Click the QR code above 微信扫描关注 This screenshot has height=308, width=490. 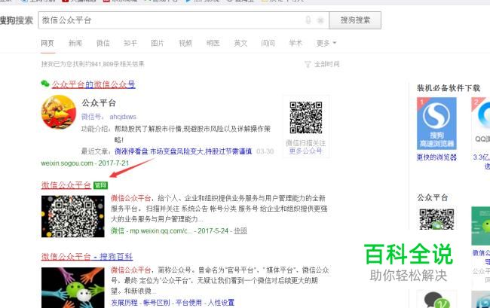[x=305, y=117]
